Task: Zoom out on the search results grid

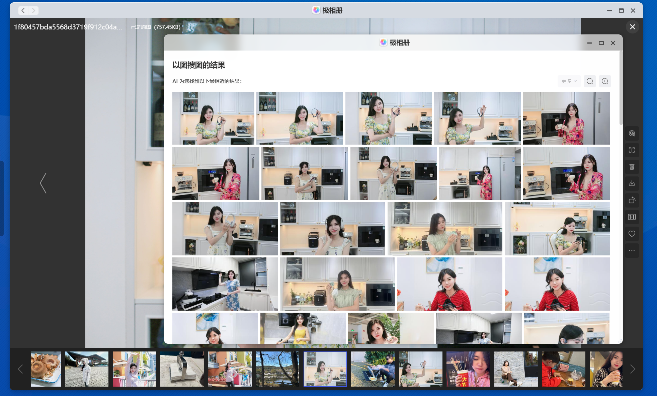Action: pos(590,81)
